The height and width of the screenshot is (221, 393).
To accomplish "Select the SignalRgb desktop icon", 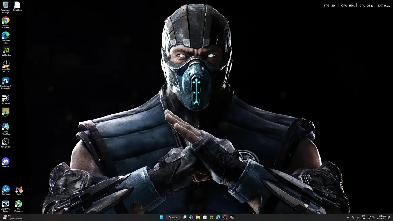I will (x=6, y=99).
